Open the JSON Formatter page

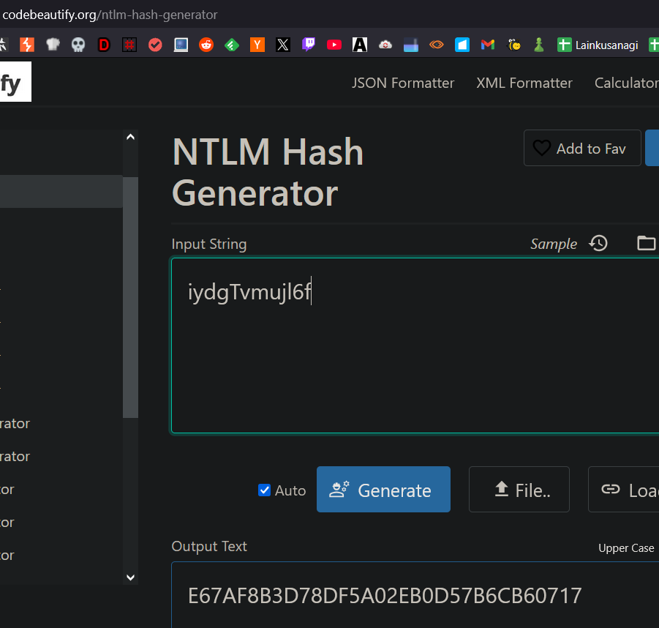coord(403,83)
